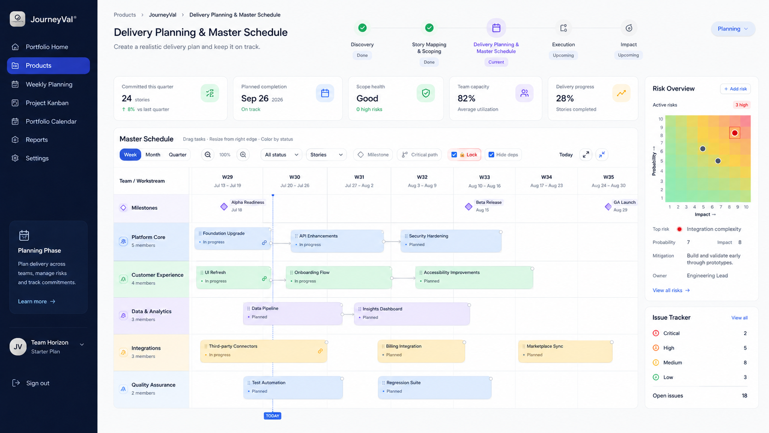This screenshot has height=433, width=769.
Task: Click the Products breadcrumb link
Action: point(125,15)
